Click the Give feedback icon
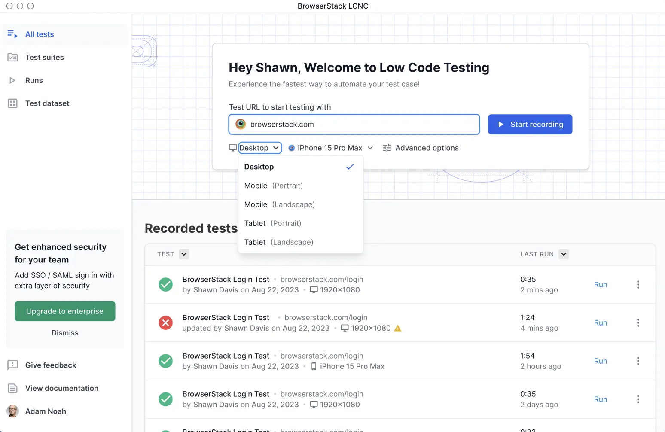Screen dimensions: 665x432 click(12, 365)
